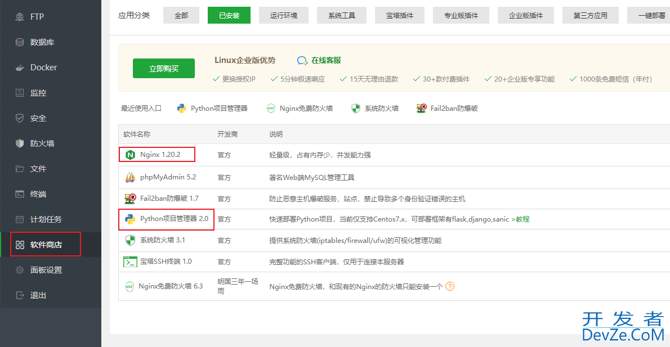Select the 已安装 category tab
Image resolution: width=670 pixels, height=347 pixels.
(229, 15)
